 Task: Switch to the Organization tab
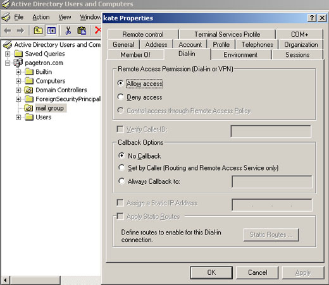pos(301,45)
